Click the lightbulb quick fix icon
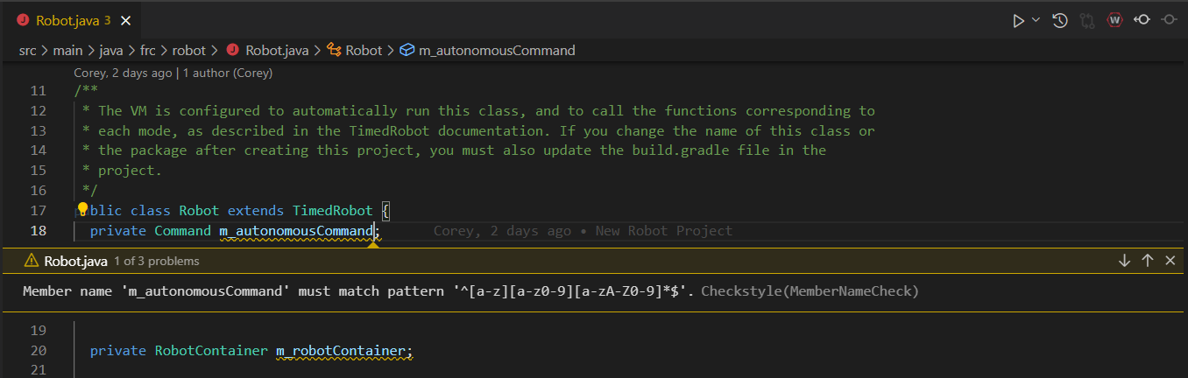The height and width of the screenshot is (378, 1188). coord(83,210)
